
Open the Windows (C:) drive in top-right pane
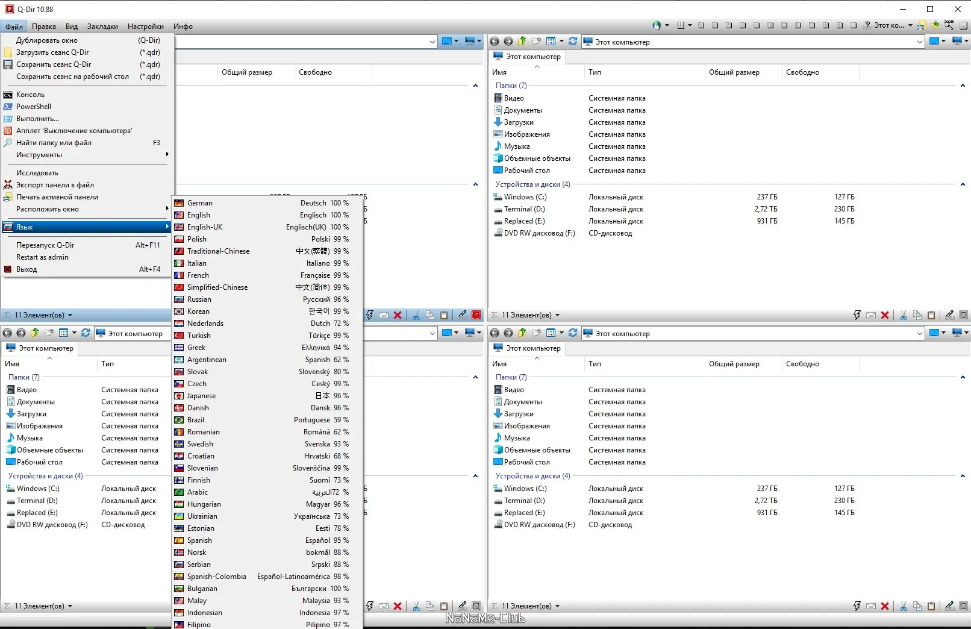pos(525,197)
